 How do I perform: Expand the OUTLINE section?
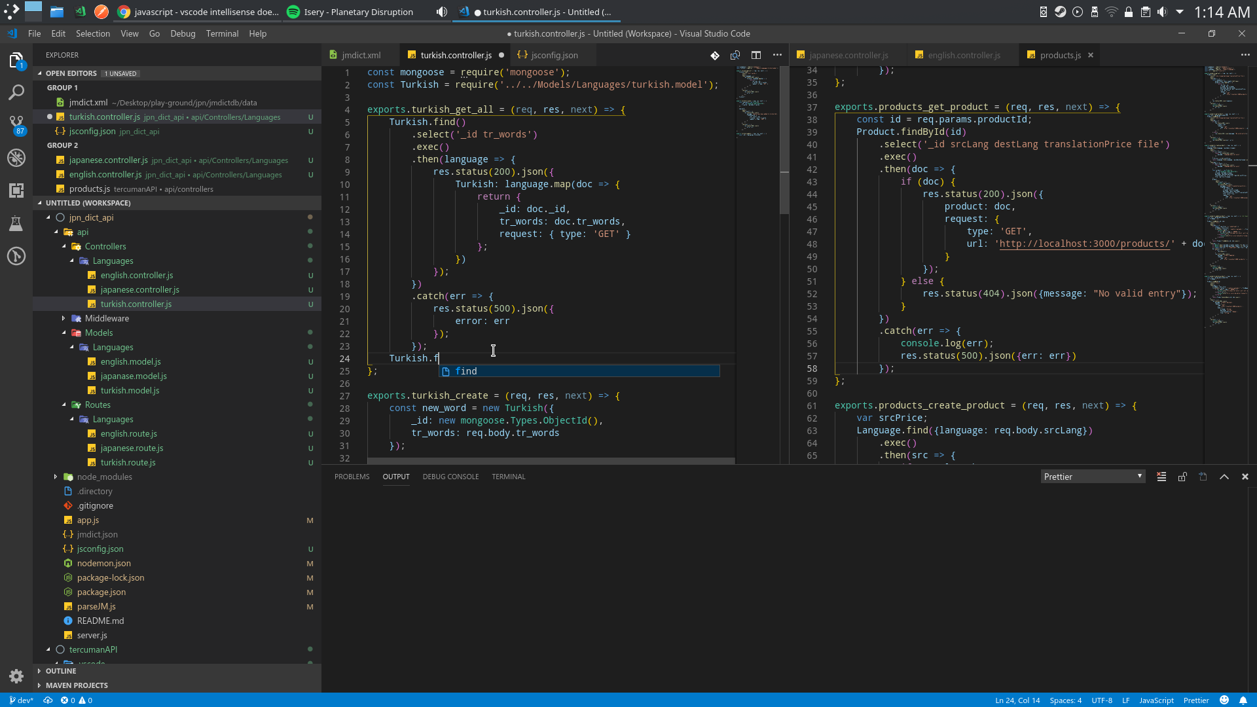click(x=62, y=671)
